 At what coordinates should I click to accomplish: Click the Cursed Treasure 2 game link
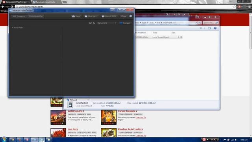pyautogui.click(x=128, y=111)
